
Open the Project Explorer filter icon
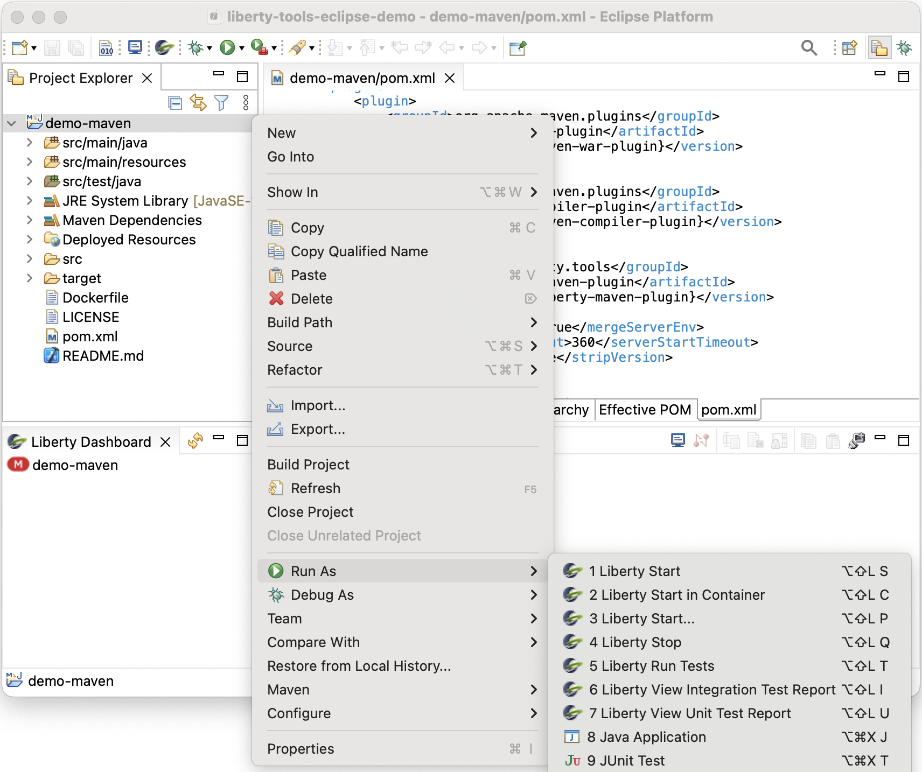click(x=221, y=102)
